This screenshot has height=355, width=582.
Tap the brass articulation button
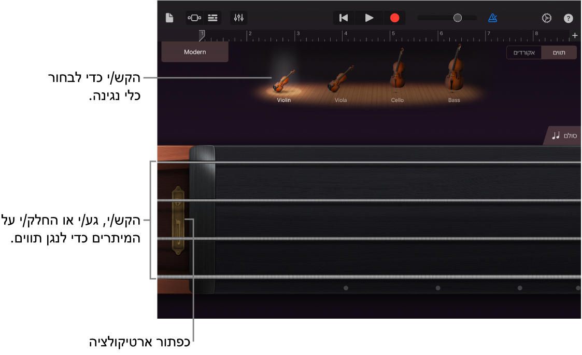coord(178,221)
